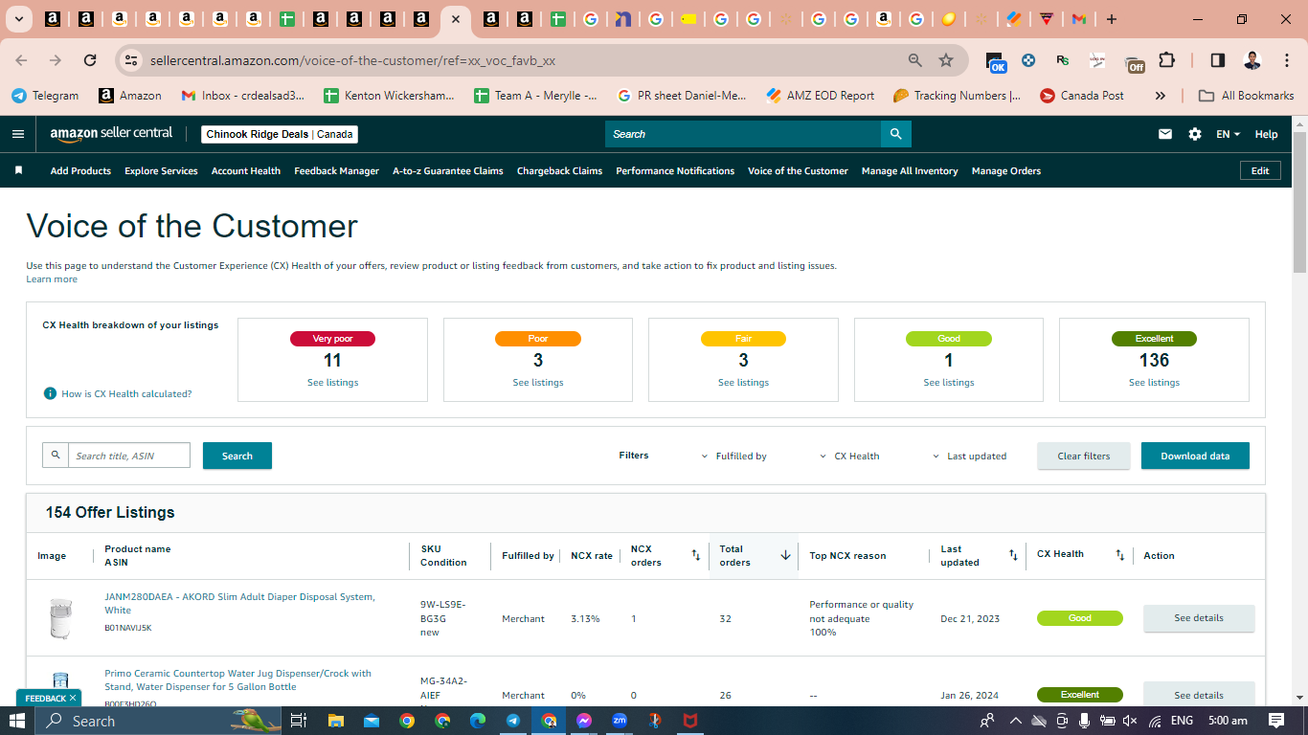Screen dimensions: 1308x735
Task: Open the Chrome zoom magnifier icon
Action: 915,60
